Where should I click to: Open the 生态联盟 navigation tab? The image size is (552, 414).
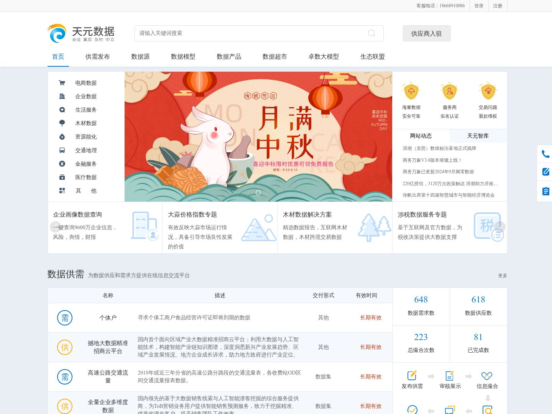[373, 57]
